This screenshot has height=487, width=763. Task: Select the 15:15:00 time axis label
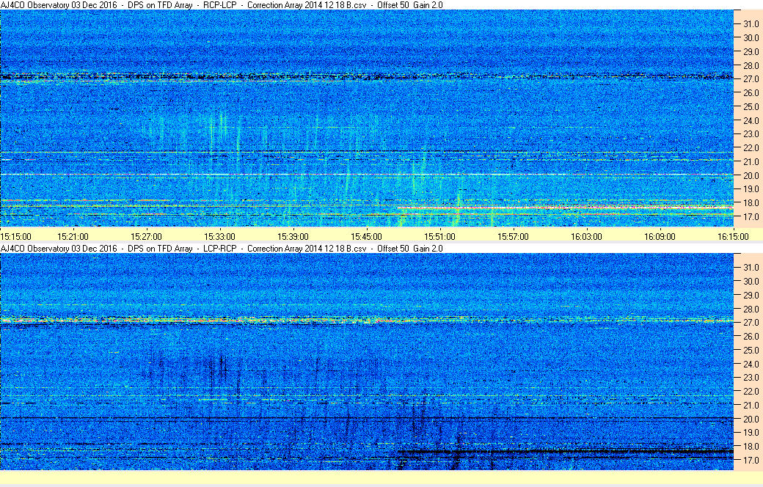15,236
